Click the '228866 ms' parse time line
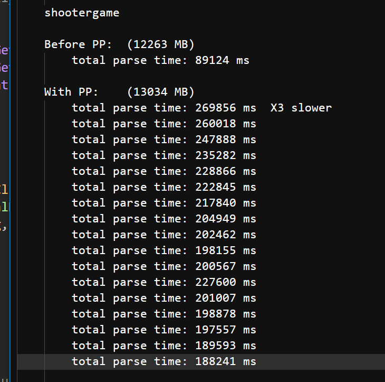 click(x=164, y=171)
